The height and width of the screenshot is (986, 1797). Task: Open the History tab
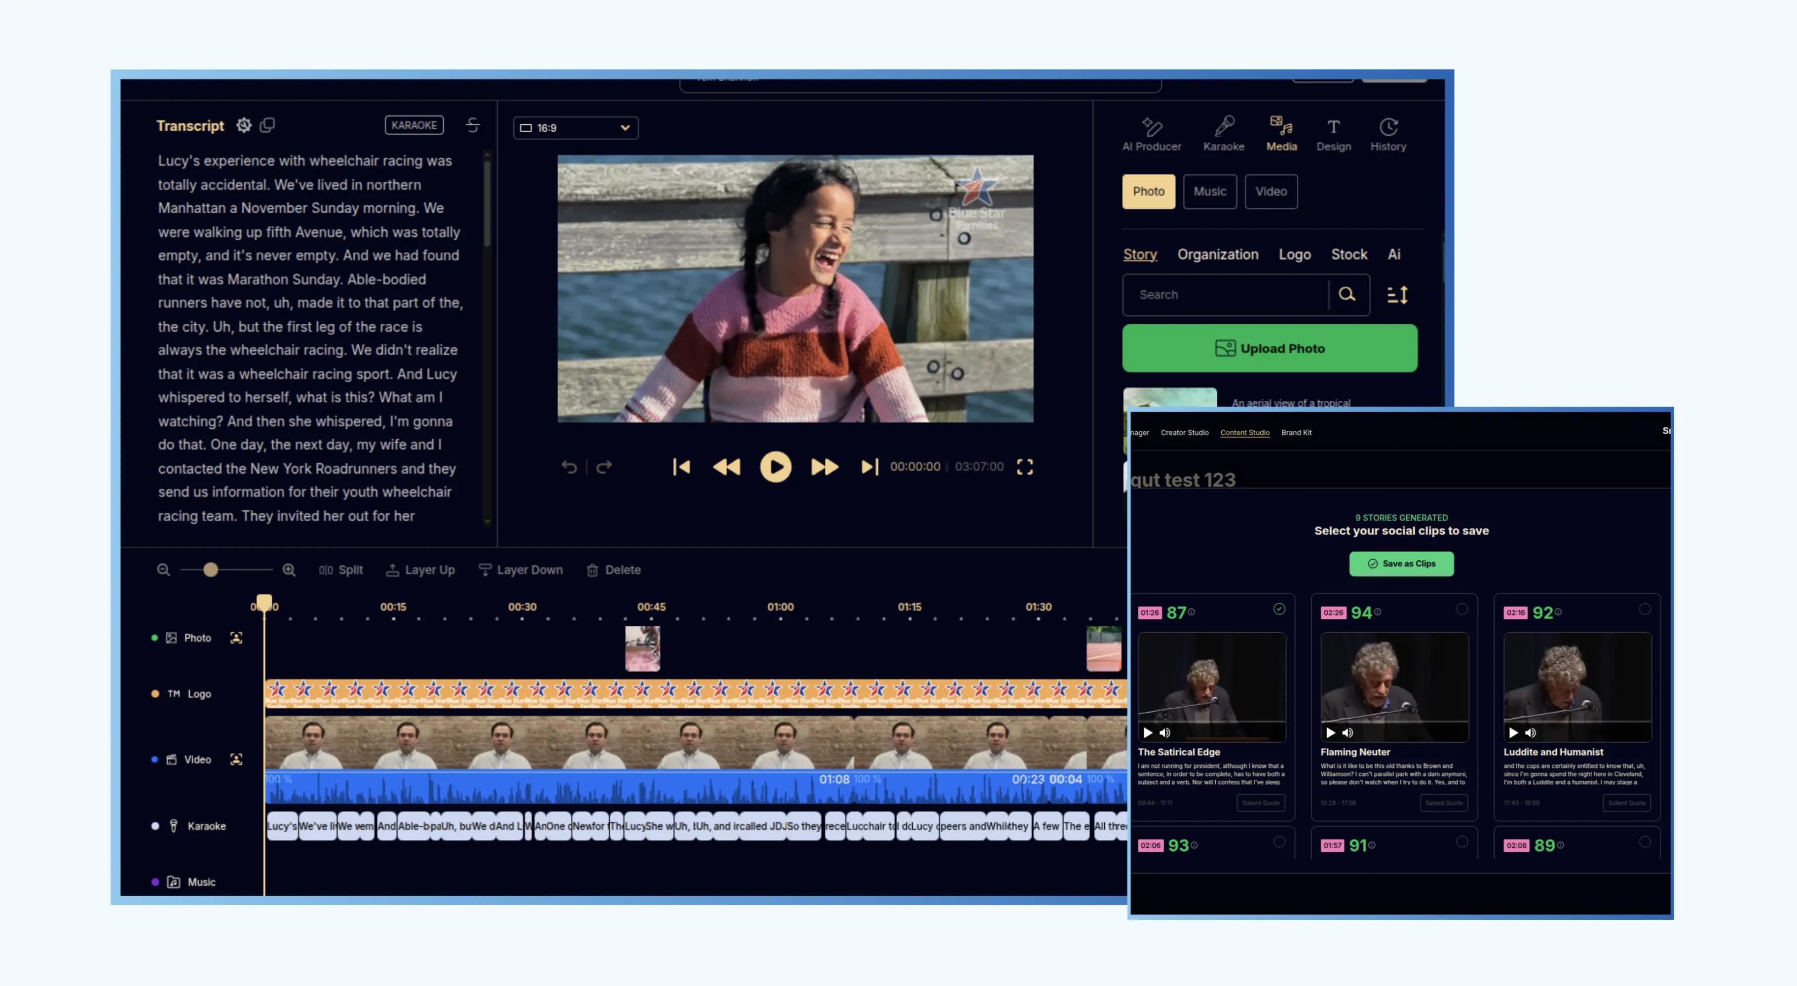pos(1387,134)
